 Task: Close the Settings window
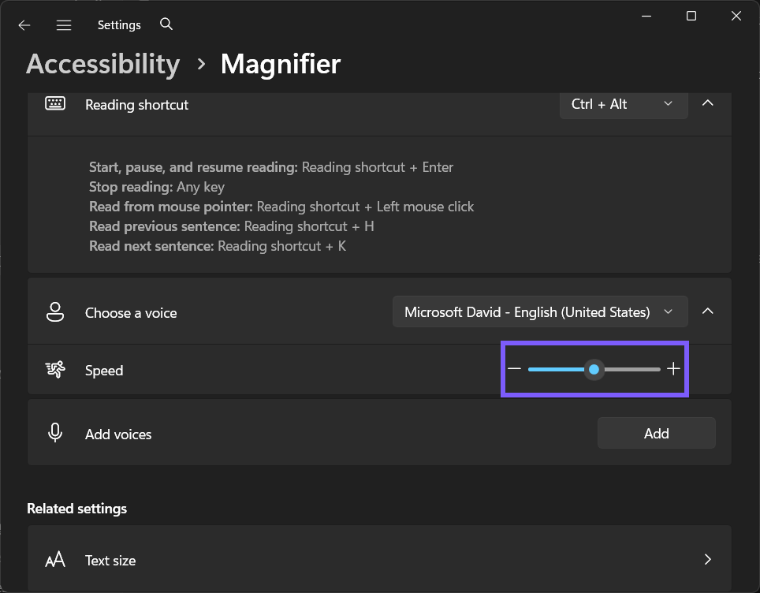point(736,16)
